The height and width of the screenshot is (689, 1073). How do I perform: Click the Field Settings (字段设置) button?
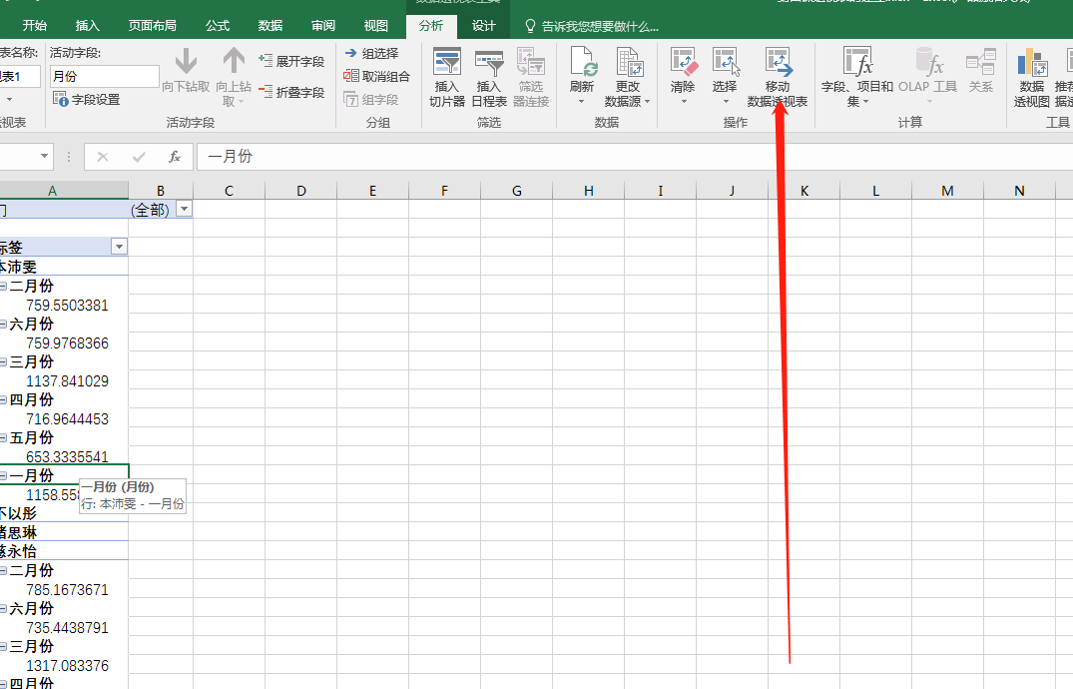87,100
